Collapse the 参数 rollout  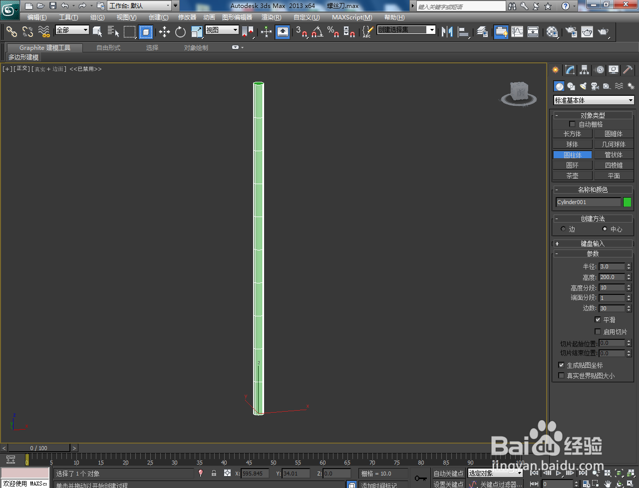(x=593, y=253)
